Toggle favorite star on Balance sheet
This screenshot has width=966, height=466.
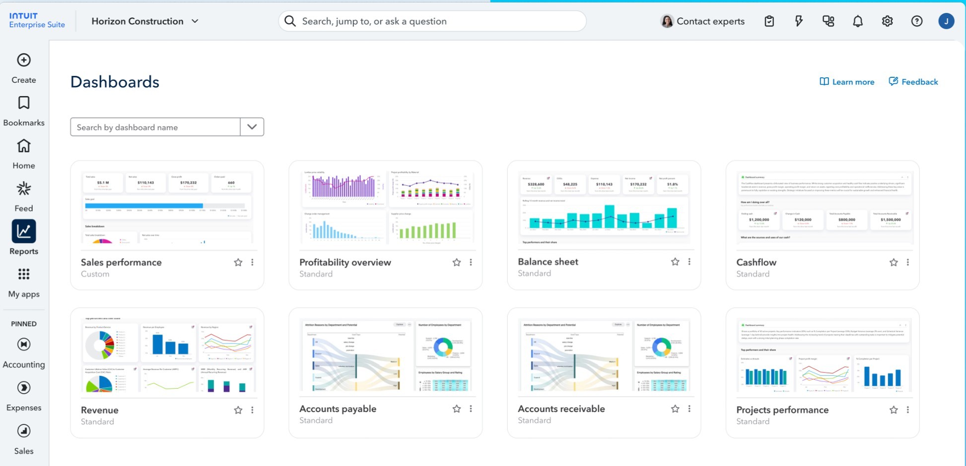pyautogui.click(x=675, y=262)
